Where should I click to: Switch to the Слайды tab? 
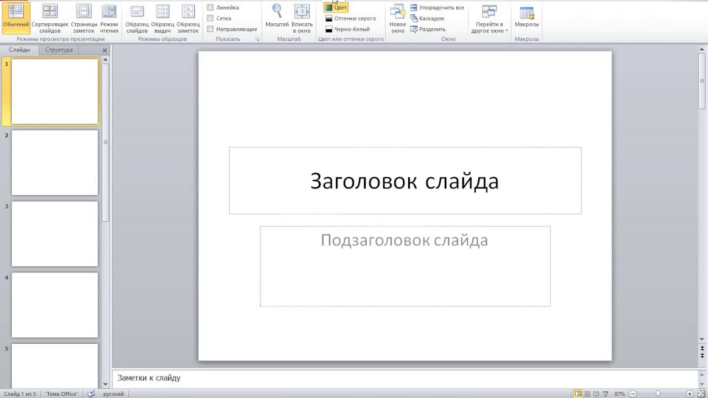coord(19,50)
